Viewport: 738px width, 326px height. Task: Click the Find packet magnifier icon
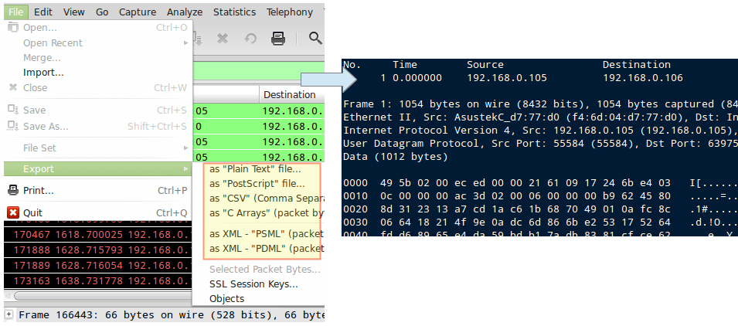click(x=315, y=38)
